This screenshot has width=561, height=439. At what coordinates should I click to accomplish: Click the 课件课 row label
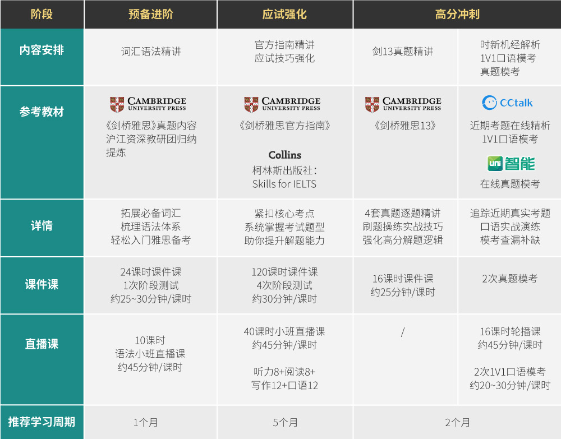pyautogui.click(x=42, y=284)
